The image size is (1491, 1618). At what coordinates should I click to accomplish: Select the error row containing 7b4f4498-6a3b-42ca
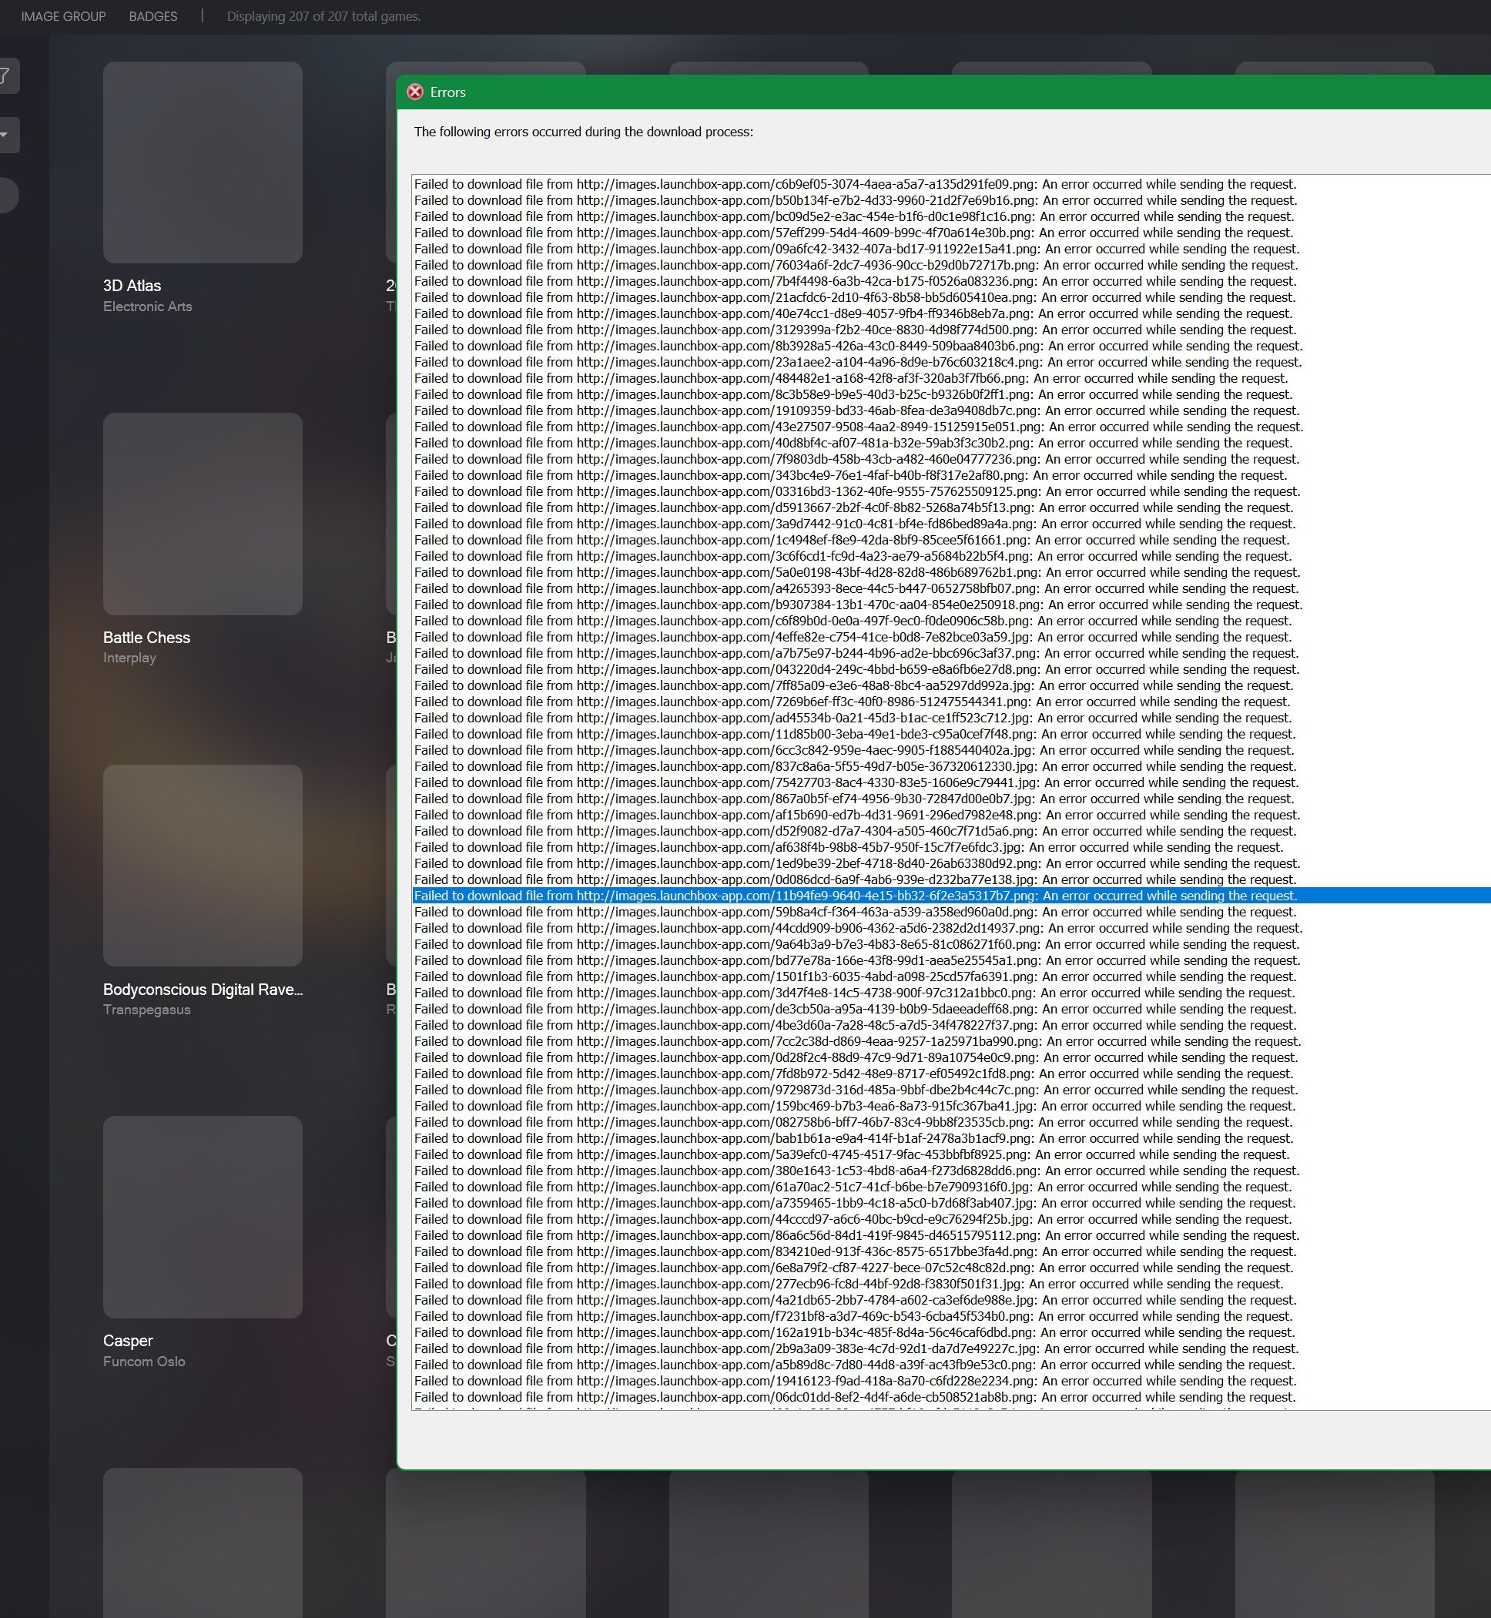point(951,280)
